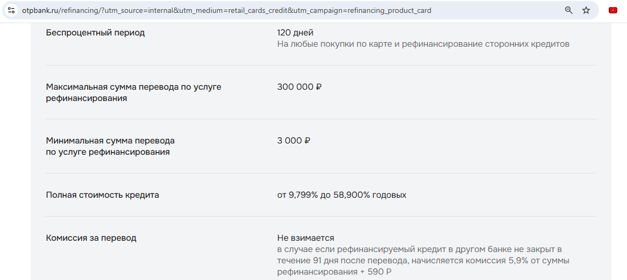Click the "от 9,799% до 58,900% годовых" value
Viewport: 627px width, 280px height.
341,195
